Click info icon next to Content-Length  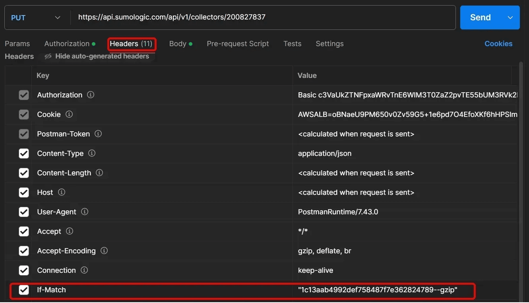pyautogui.click(x=99, y=173)
